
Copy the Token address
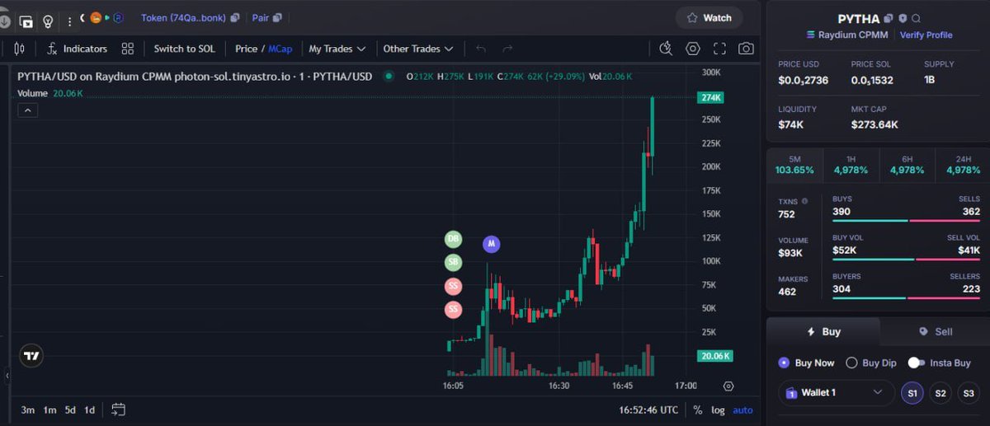[x=235, y=17]
